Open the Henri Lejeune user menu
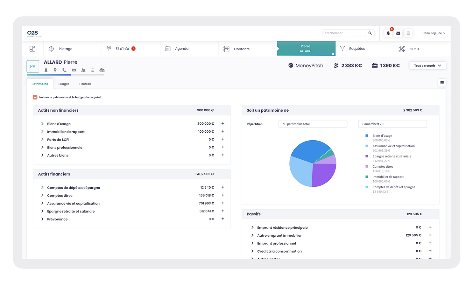473x285 pixels. [434, 33]
